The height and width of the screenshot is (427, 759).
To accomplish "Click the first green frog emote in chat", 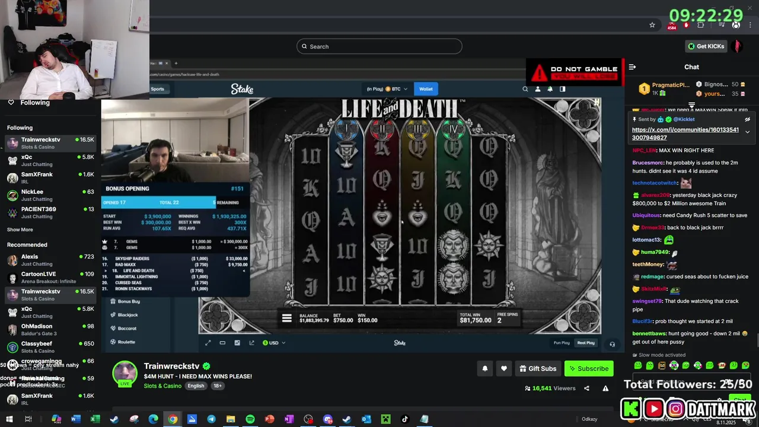I will 638,365.
